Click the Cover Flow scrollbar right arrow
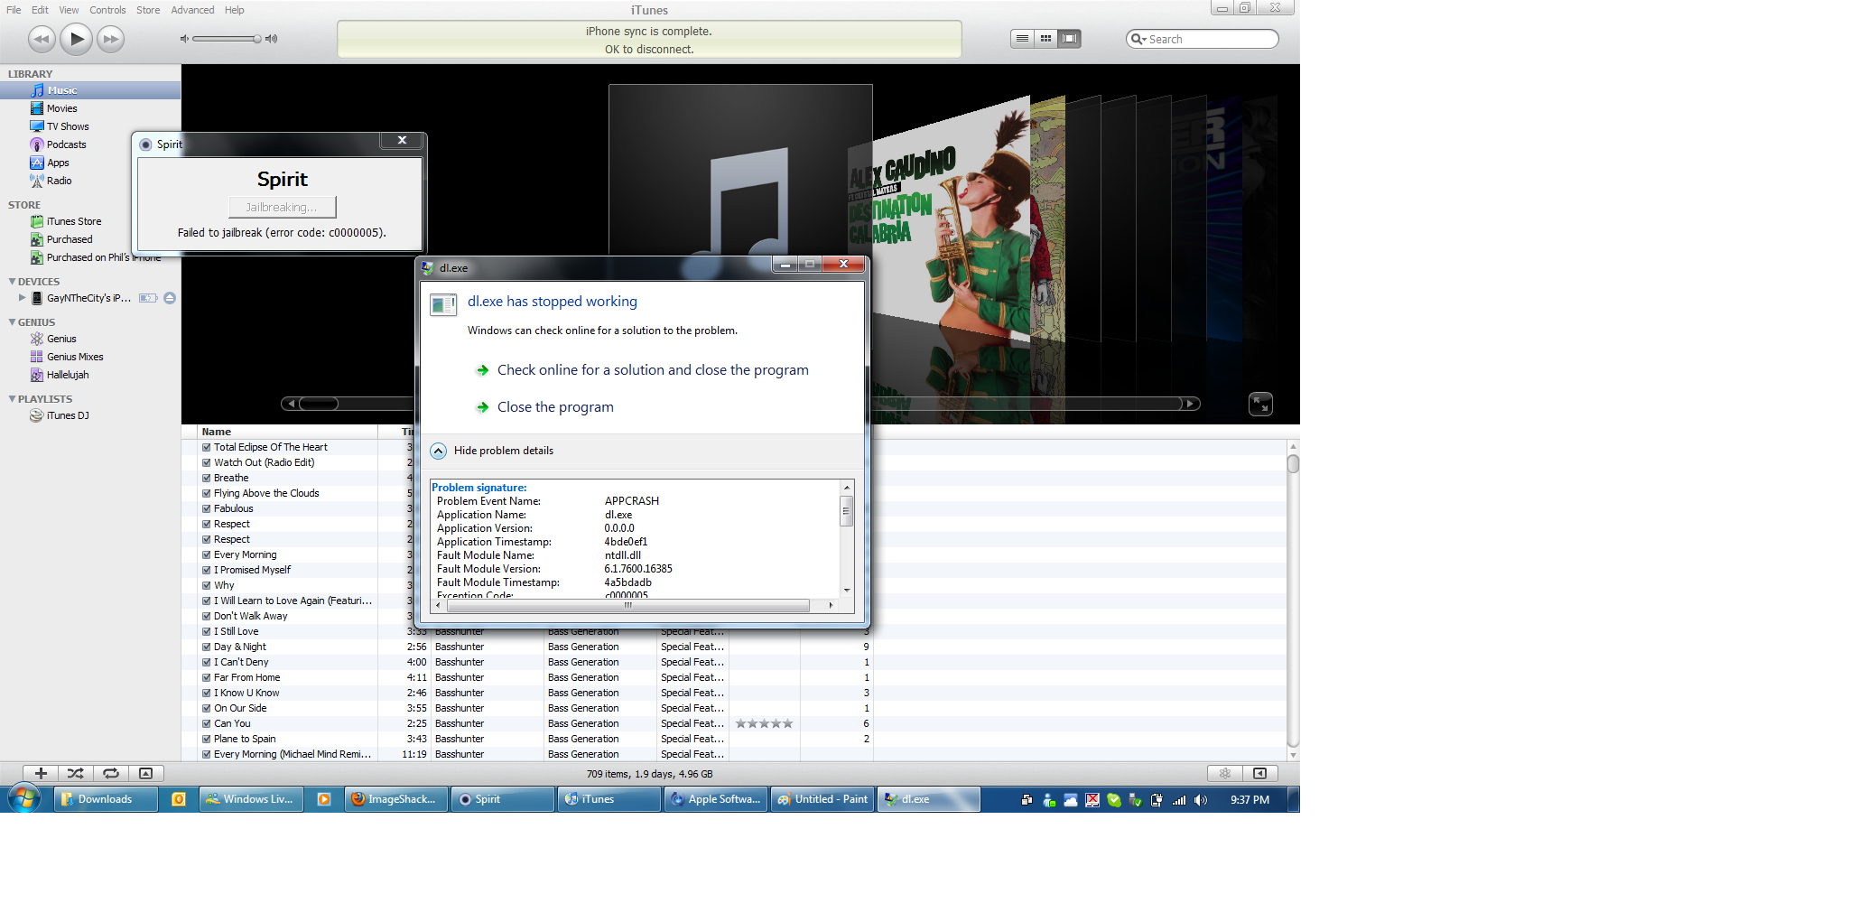The height and width of the screenshot is (922, 1849). coord(1191,404)
